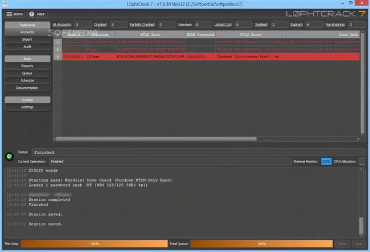Open the Queue page
The width and height of the screenshot is (370, 252).
click(x=27, y=73)
